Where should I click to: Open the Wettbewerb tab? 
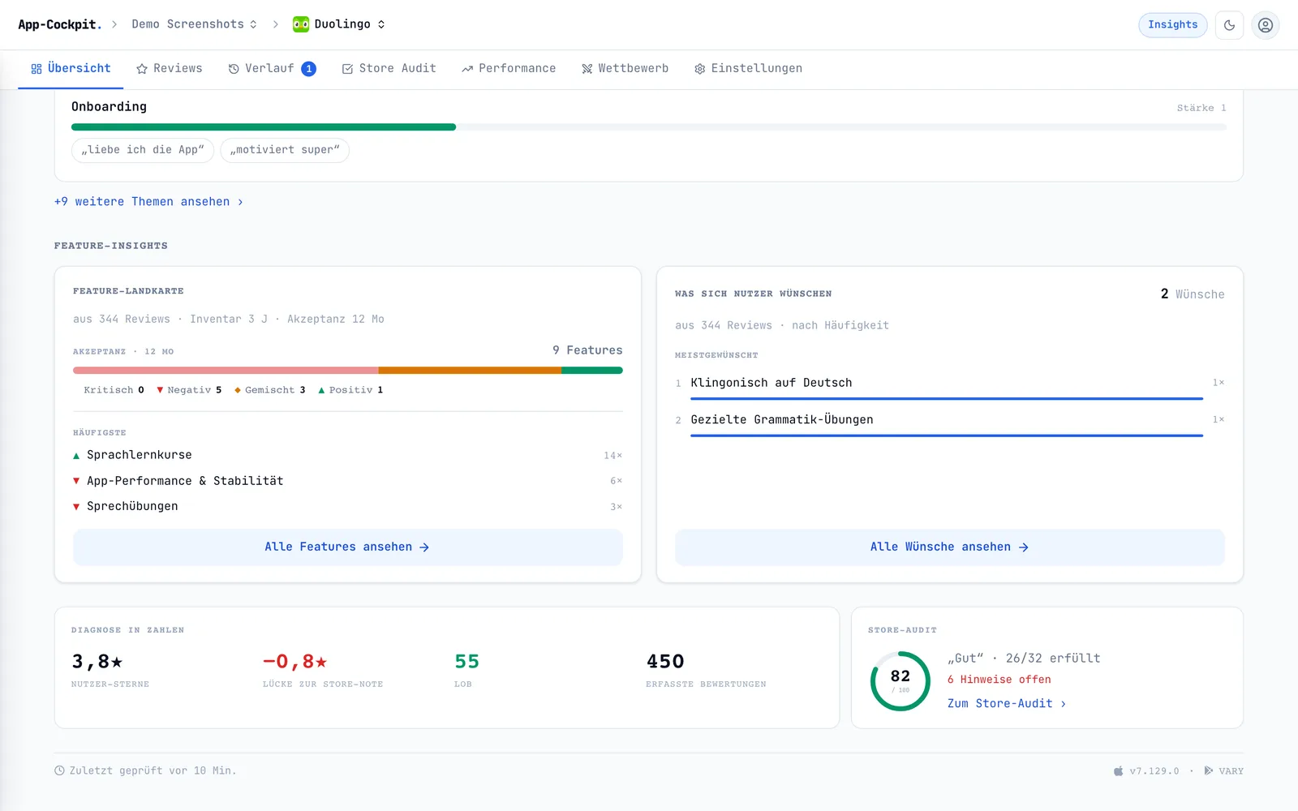click(625, 68)
